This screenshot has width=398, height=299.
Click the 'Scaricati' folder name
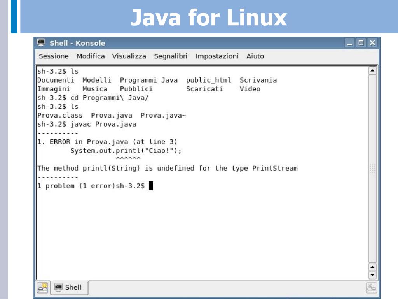204,89
